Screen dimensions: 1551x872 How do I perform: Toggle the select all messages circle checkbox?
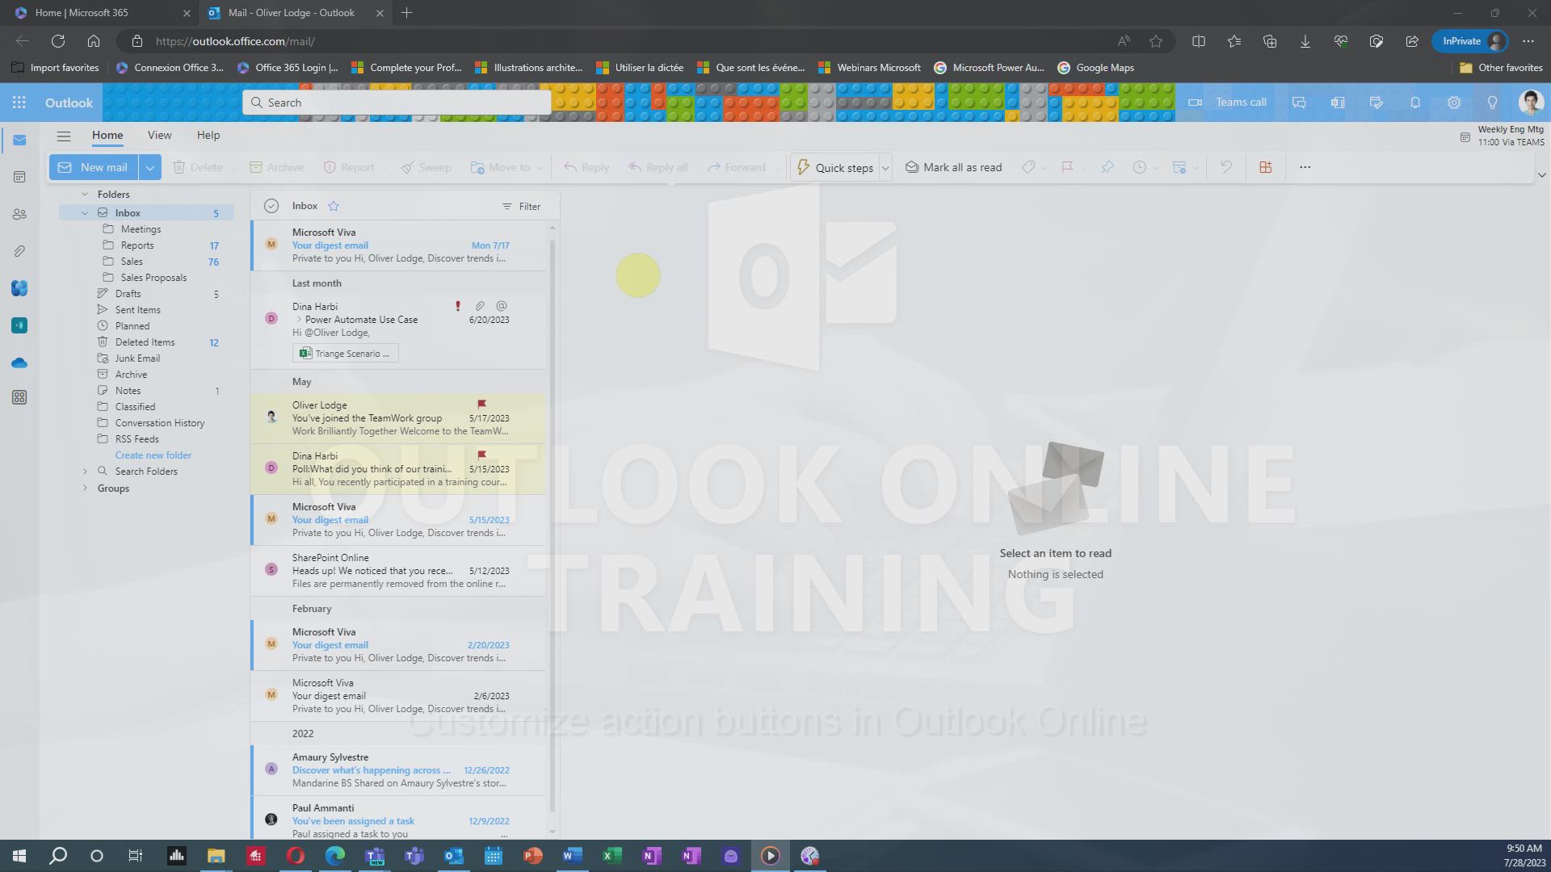271,206
